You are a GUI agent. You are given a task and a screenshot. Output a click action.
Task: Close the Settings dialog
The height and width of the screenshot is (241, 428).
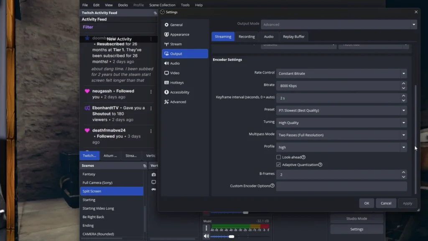[x=416, y=12]
